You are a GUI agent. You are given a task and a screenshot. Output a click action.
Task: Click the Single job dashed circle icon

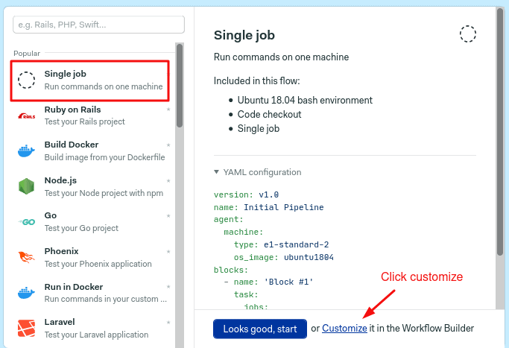(x=26, y=80)
